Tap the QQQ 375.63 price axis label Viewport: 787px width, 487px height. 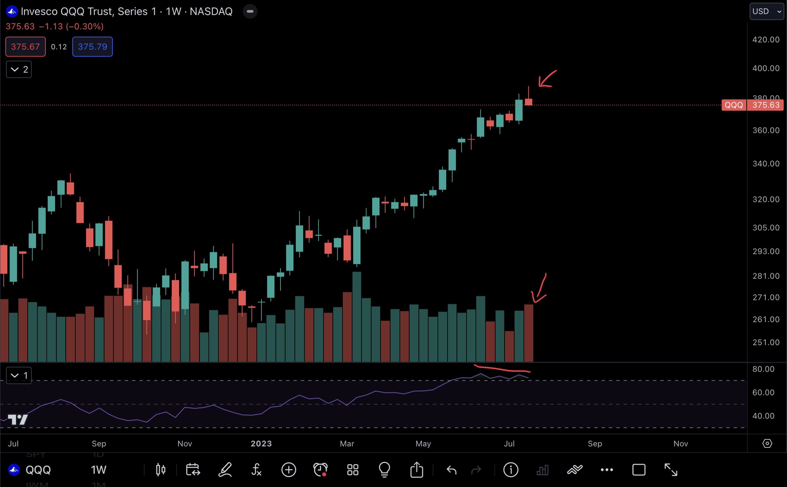tap(751, 105)
